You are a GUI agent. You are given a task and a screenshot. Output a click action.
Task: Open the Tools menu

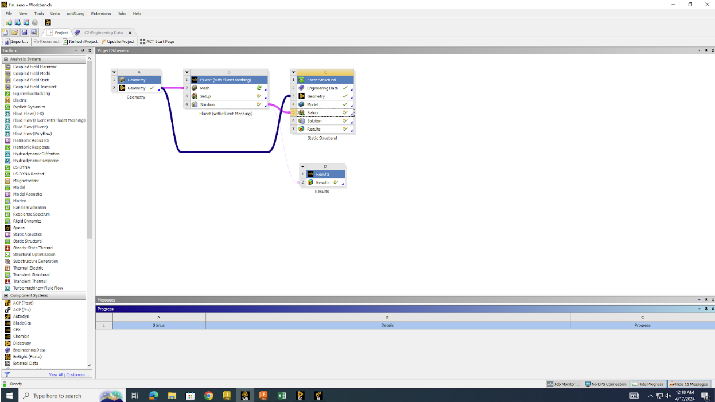[39, 13]
